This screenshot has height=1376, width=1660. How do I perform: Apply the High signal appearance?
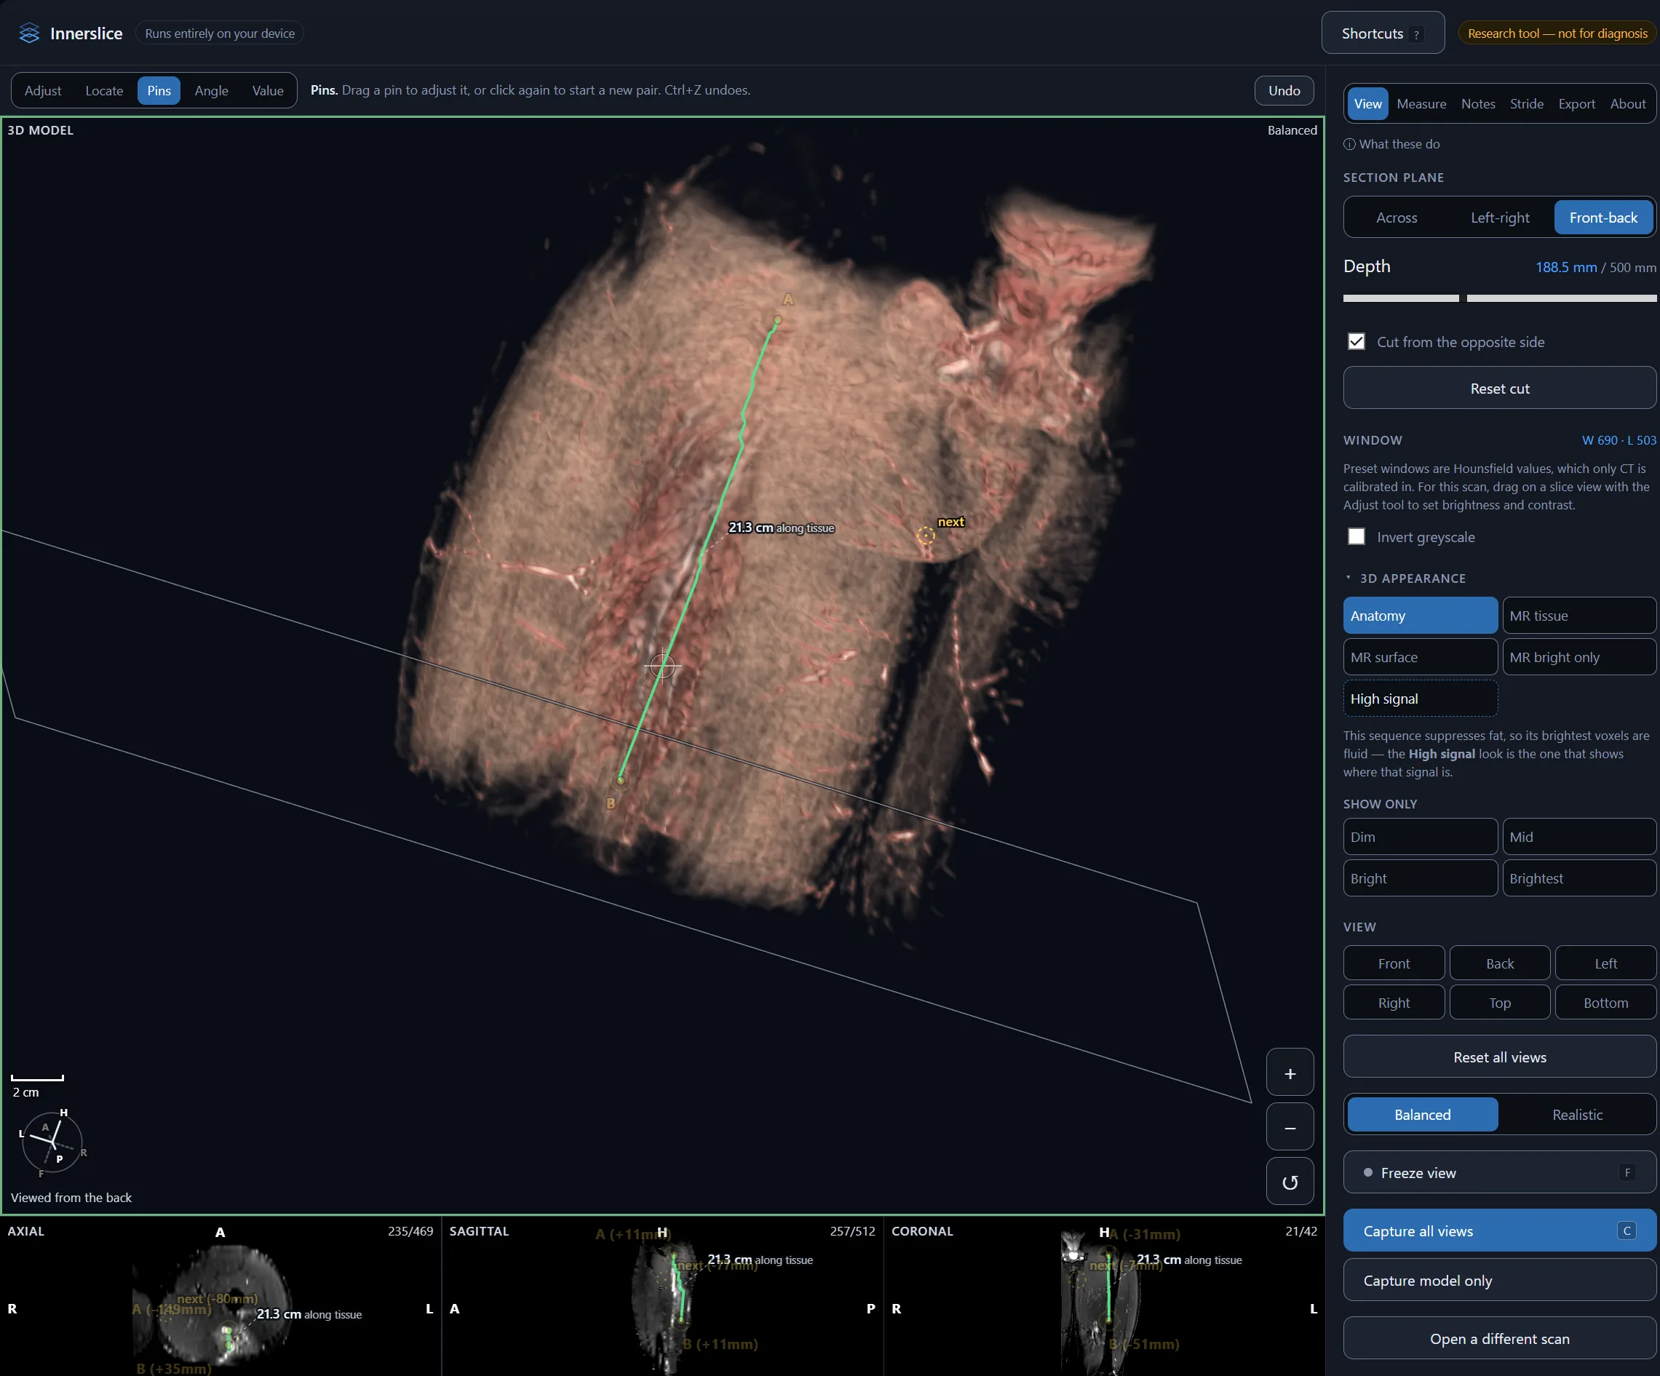point(1421,699)
